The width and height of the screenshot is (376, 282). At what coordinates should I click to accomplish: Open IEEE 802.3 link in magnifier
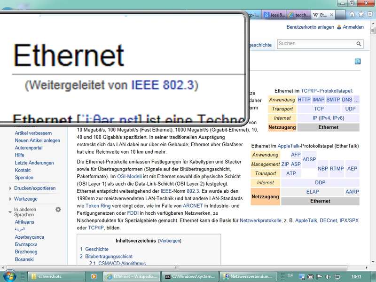[x=162, y=85]
